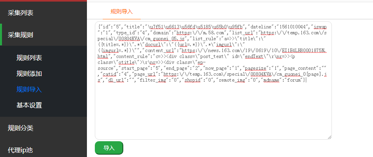The image size is (373, 157).
Task: Switch to the 规则导入 tab
Action: [x=122, y=12]
